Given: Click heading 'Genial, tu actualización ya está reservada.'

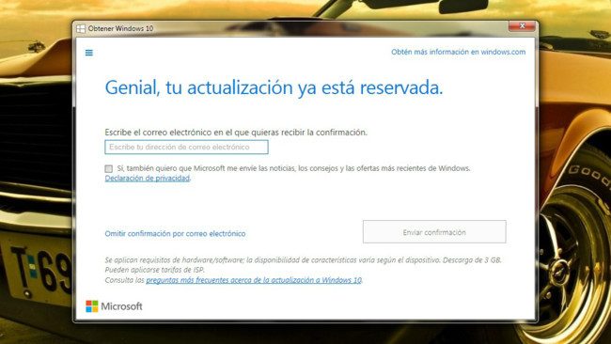Looking at the screenshot, I should pos(274,87).
